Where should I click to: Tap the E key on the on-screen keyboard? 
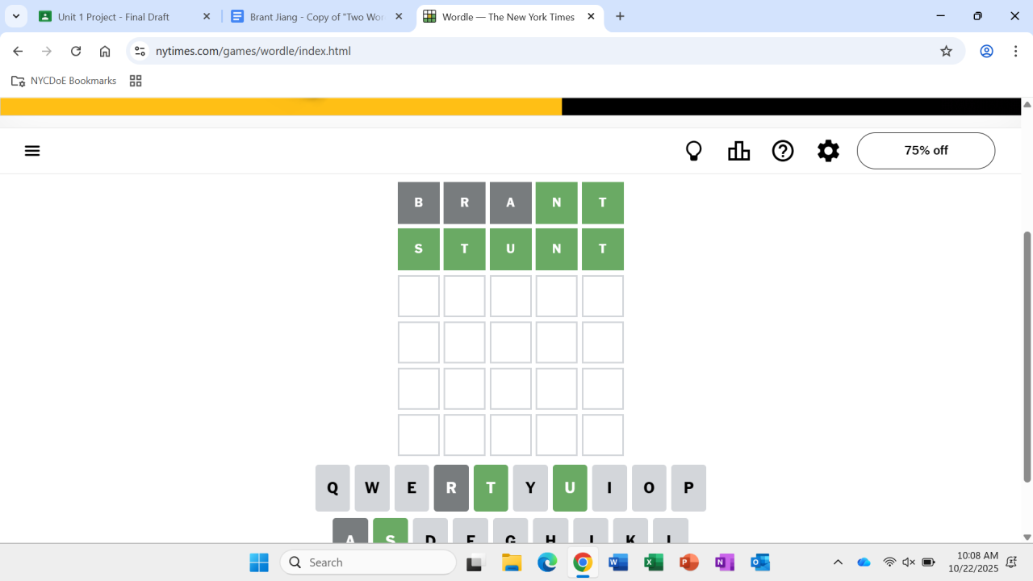tap(412, 488)
